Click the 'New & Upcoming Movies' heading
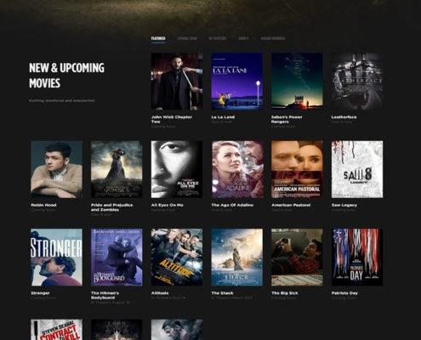This screenshot has width=421, height=340. pos(66,76)
